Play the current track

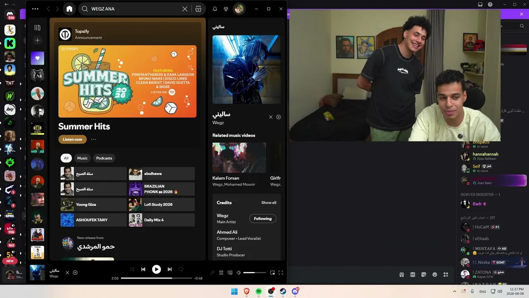(x=156, y=269)
